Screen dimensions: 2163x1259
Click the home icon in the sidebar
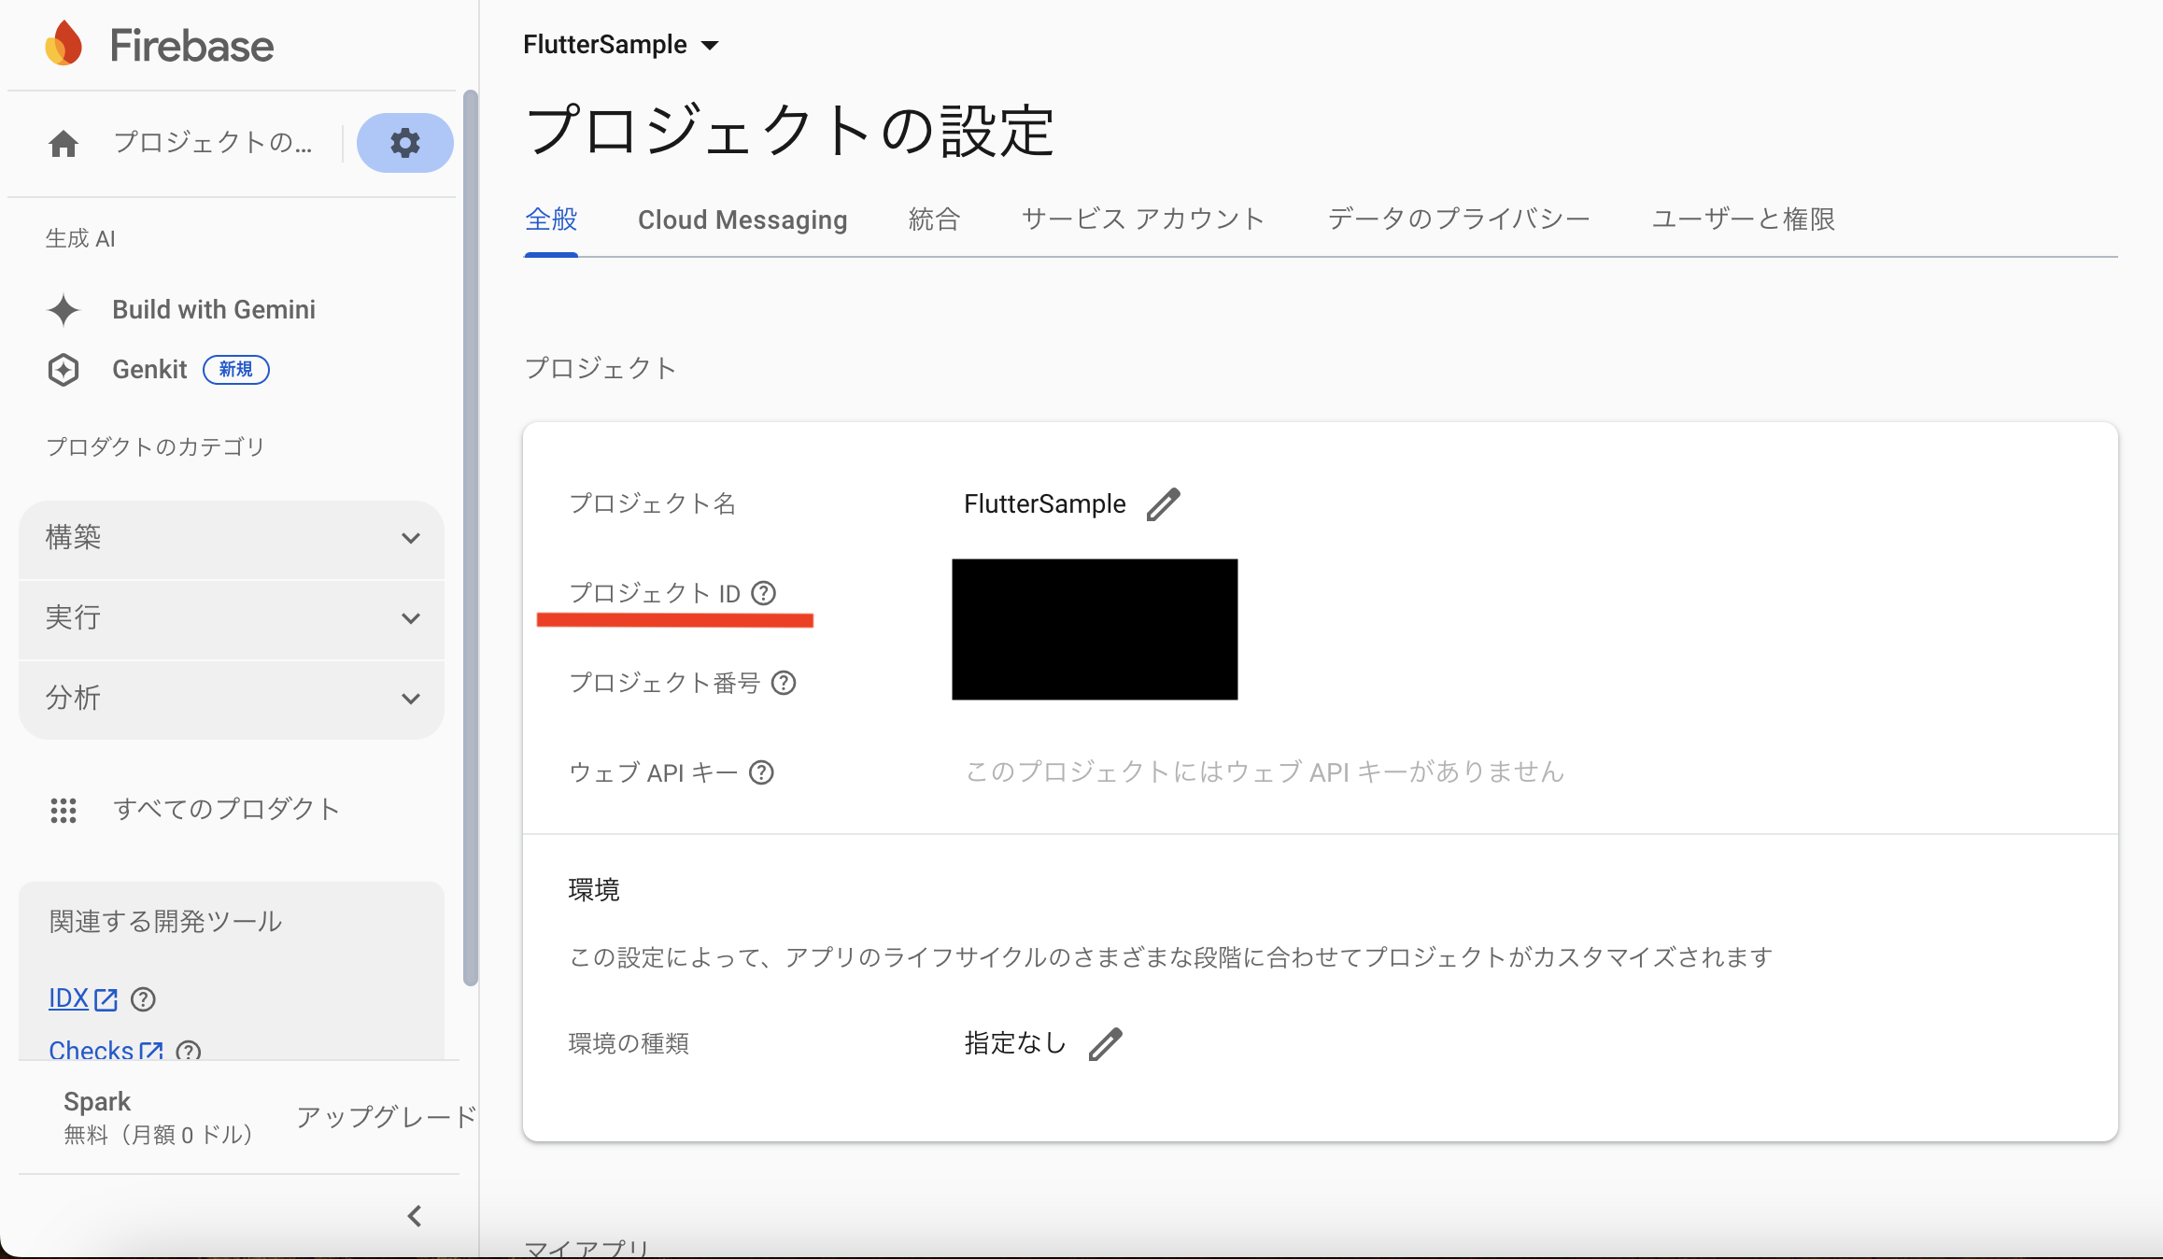point(63,143)
